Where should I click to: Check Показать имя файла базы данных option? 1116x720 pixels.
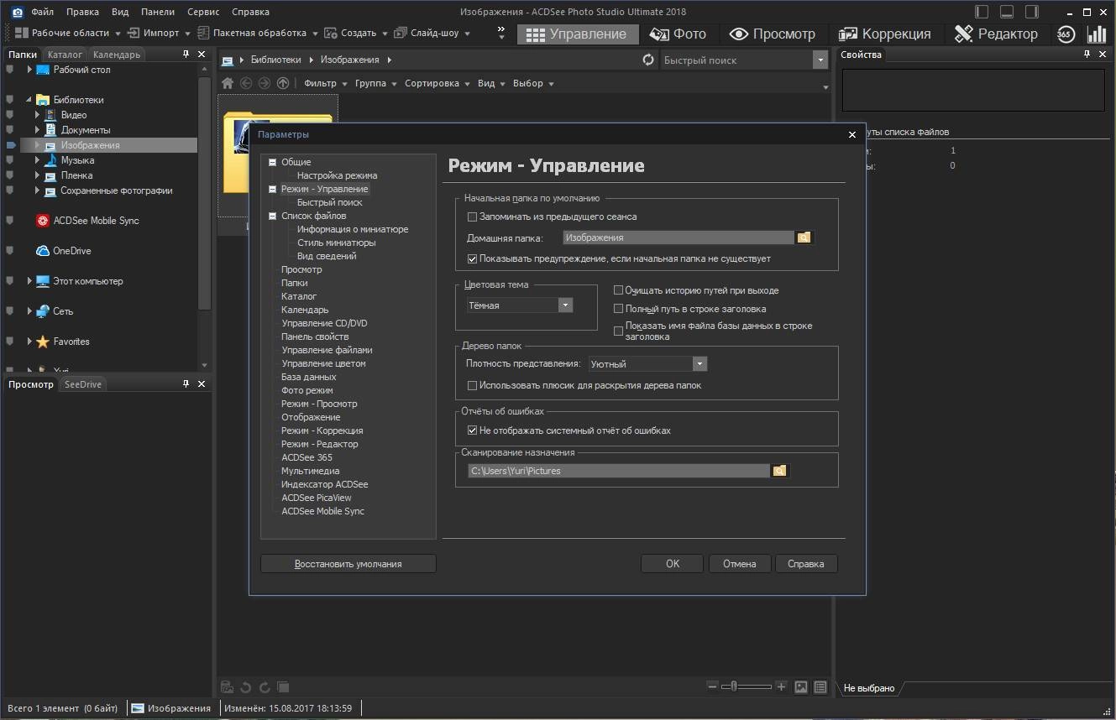click(x=618, y=331)
